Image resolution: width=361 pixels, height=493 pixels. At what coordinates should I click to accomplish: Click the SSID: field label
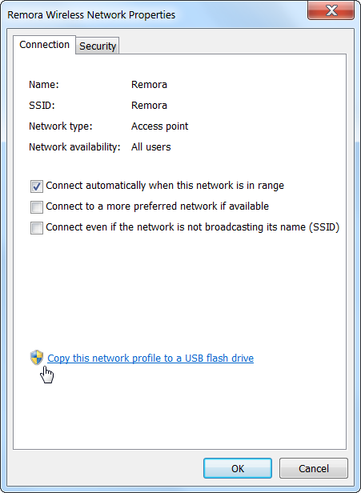tap(42, 106)
